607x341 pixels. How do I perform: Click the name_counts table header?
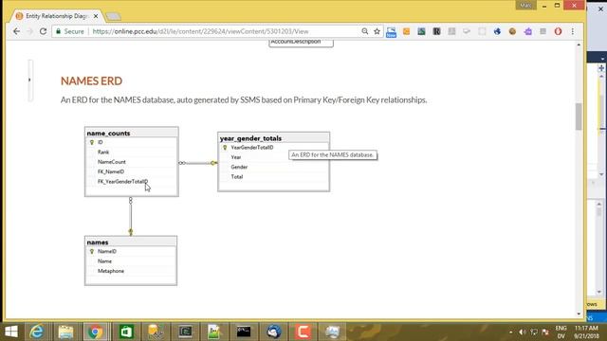pos(132,133)
